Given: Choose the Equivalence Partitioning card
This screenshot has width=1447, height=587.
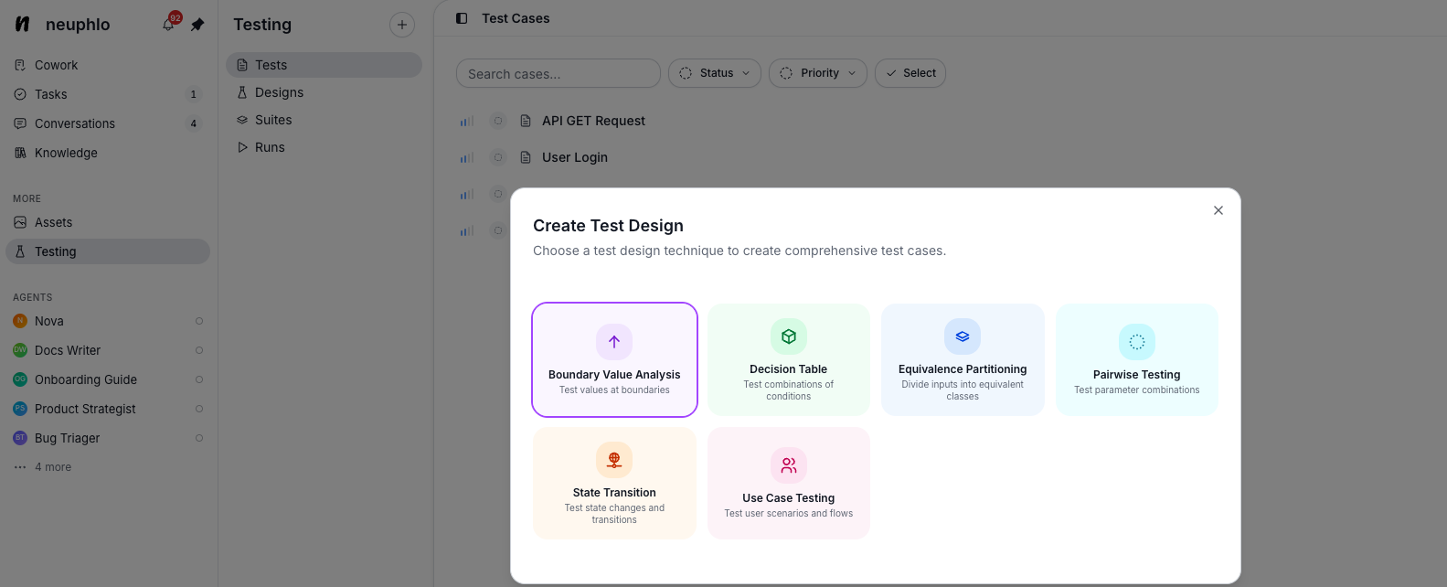Looking at the screenshot, I should click(963, 360).
